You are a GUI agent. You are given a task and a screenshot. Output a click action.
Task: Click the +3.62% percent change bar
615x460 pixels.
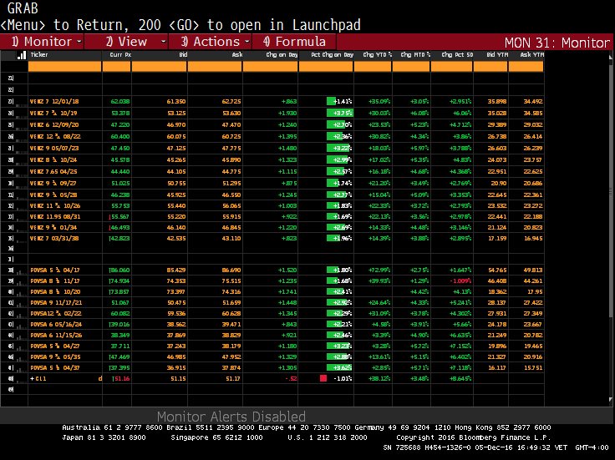[339, 368]
